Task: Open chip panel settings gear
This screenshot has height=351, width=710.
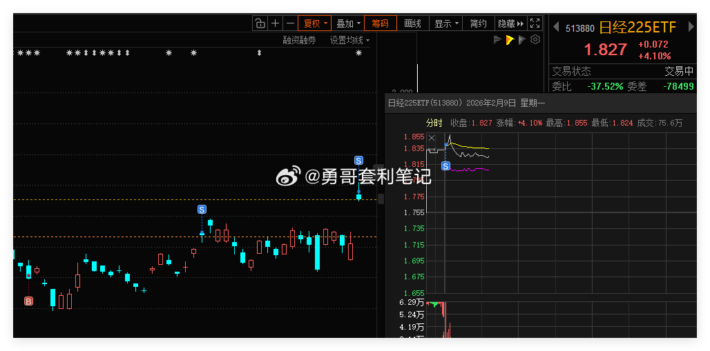Action: pyautogui.click(x=535, y=40)
